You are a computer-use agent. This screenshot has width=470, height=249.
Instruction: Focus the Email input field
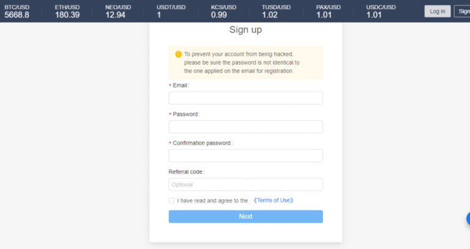(246, 98)
